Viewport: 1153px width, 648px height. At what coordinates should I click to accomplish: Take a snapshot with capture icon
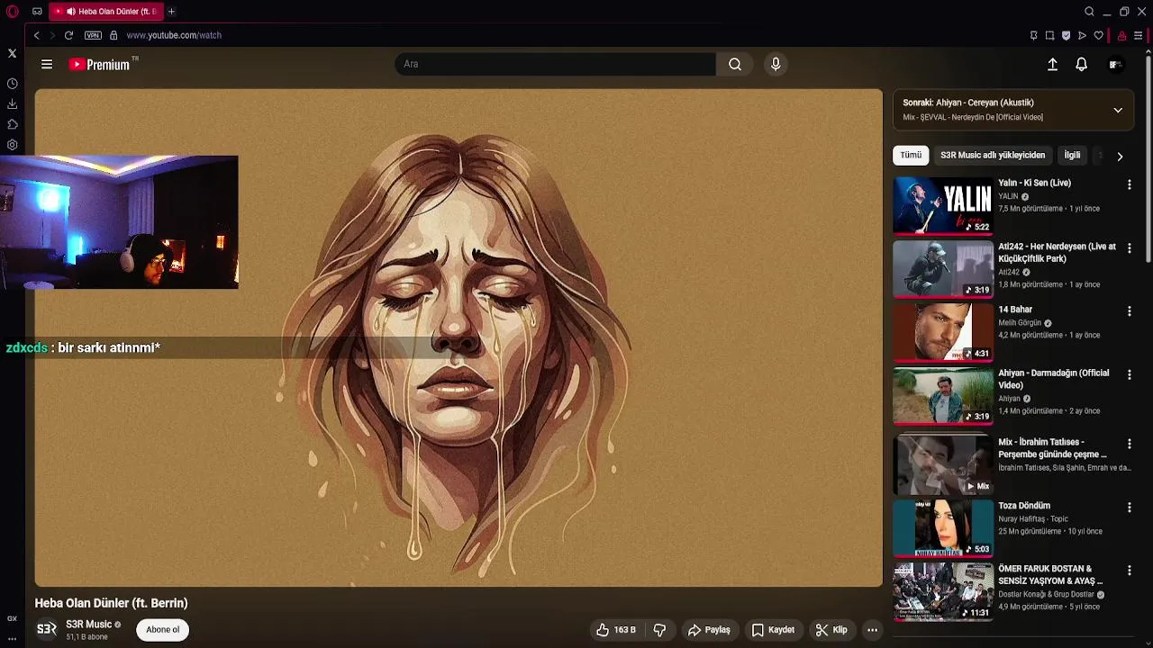[x=1049, y=35]
